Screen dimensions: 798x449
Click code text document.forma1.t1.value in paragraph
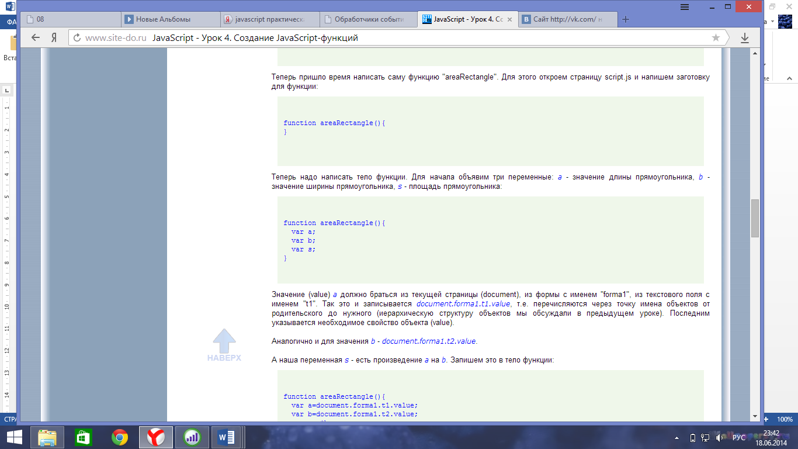pyautogui.click(x=464, y=304)
